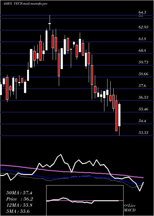The image size is (154, 216).
Task: Click the 'AMEX TECB mail.munafa.pro' title text
Action: (25, 4)
